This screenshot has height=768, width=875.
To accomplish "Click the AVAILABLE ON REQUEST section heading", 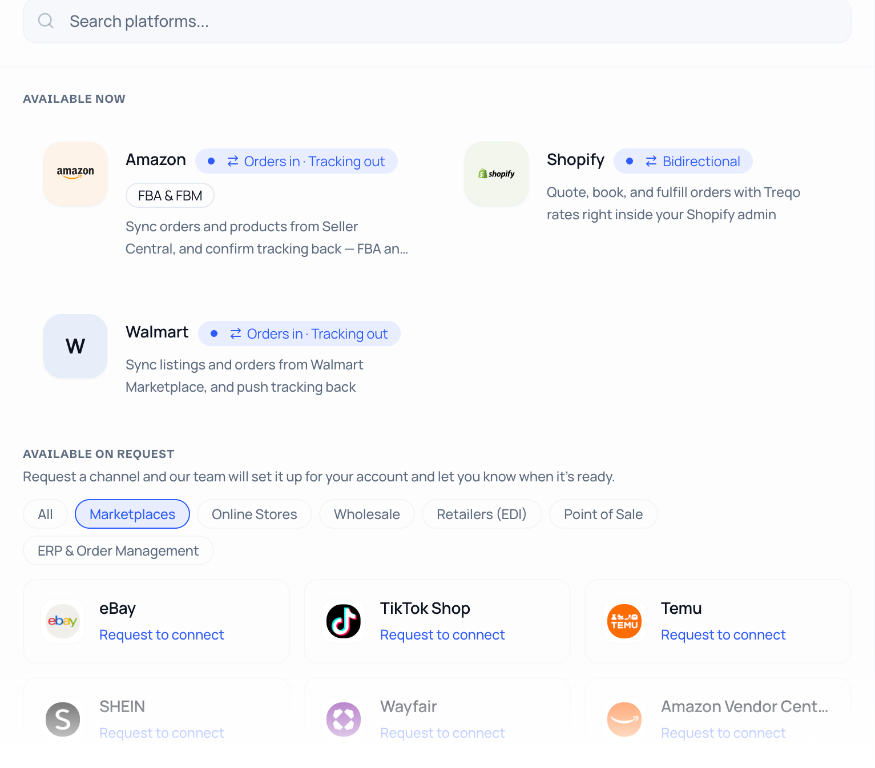I will (x=99, y=454).
